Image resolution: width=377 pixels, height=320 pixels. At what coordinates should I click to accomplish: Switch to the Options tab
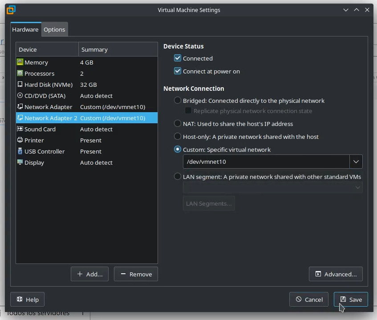[54, 29]
